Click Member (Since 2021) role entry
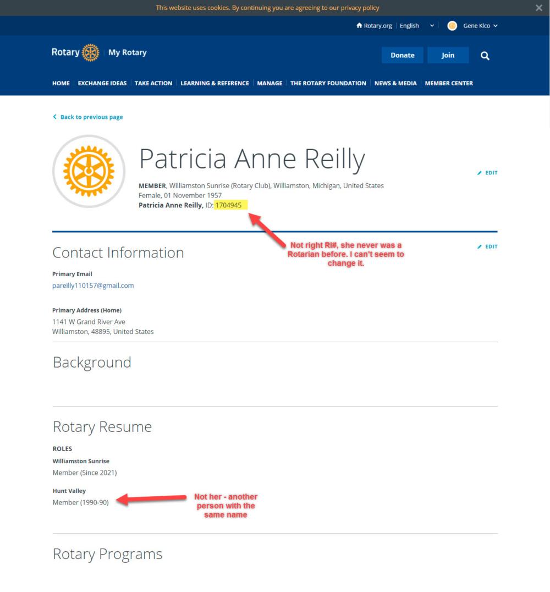 pos(85,473)
